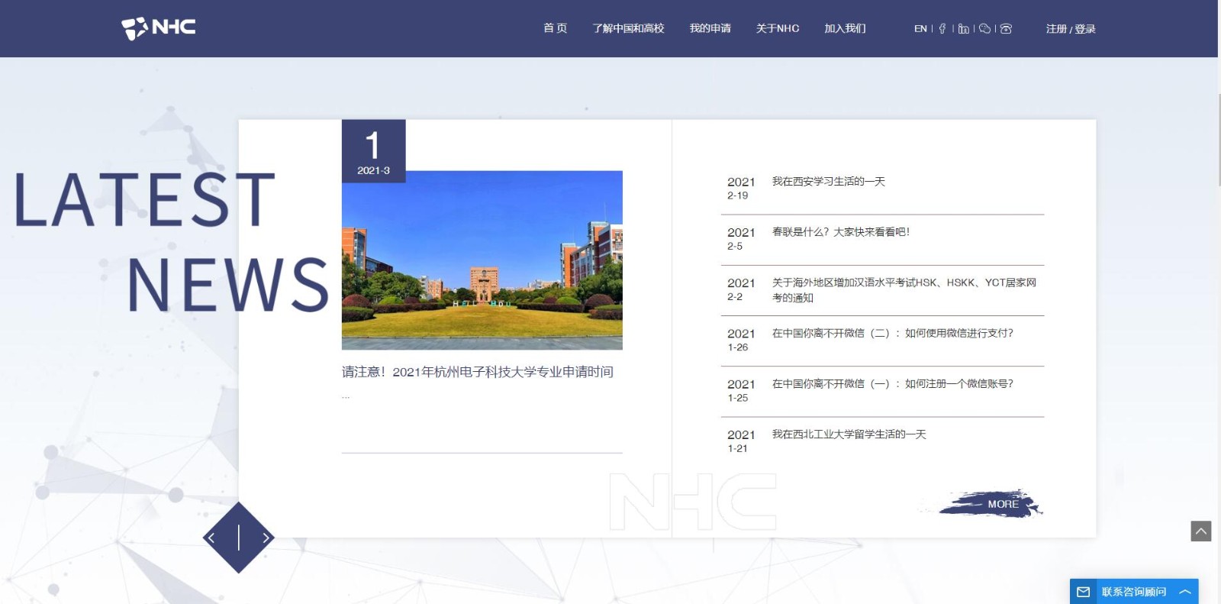1221x604 pixels.
Task: Click the WeChat icon in header
Action: (984, 29)
